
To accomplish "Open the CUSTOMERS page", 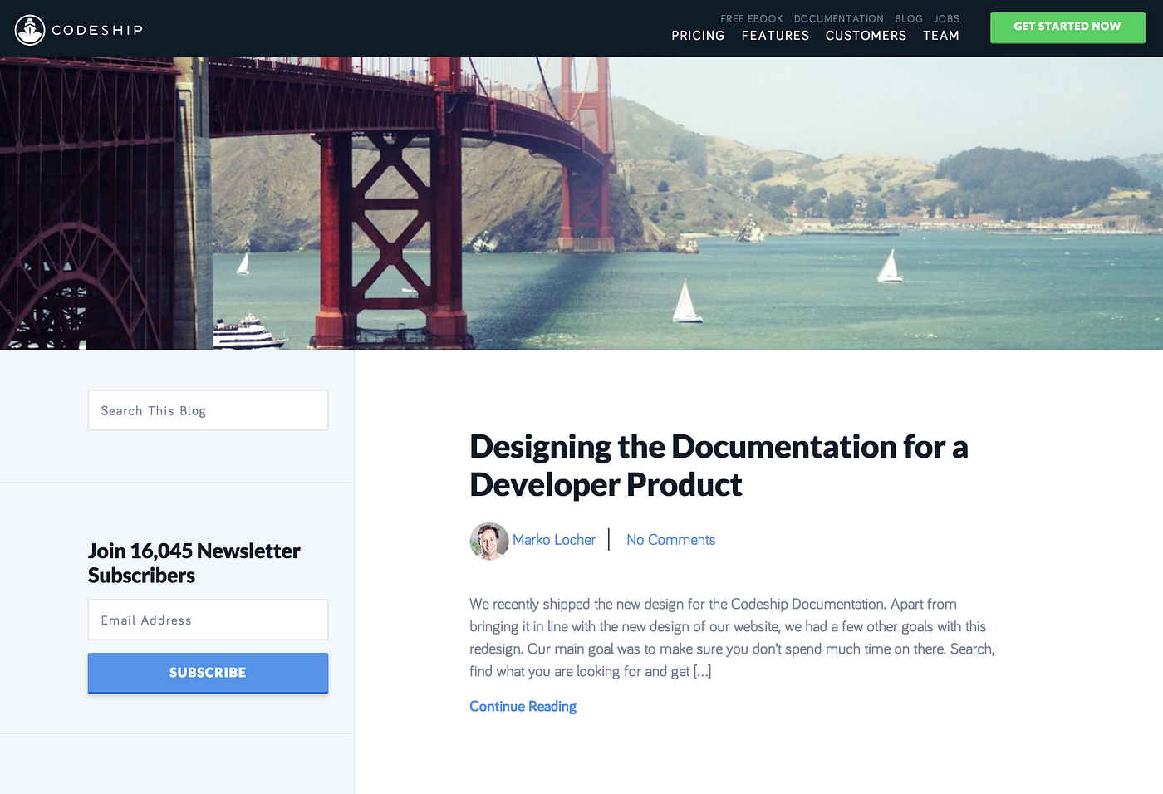I will coord(866,36).
